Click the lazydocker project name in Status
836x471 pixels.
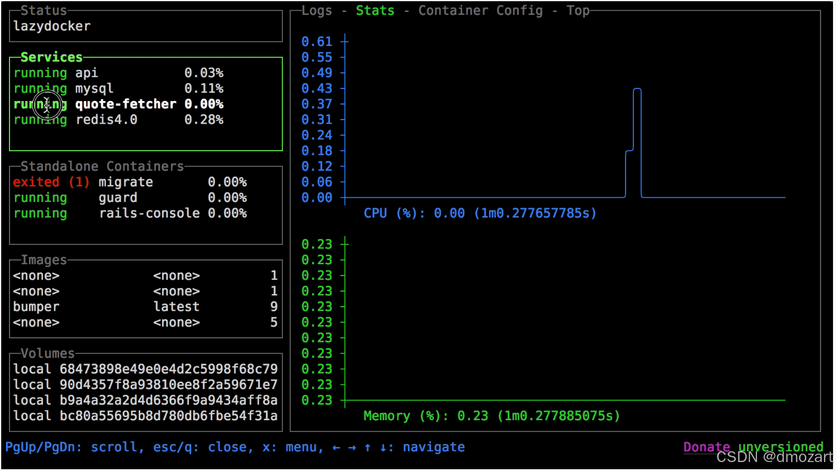(x=52, y=26)
